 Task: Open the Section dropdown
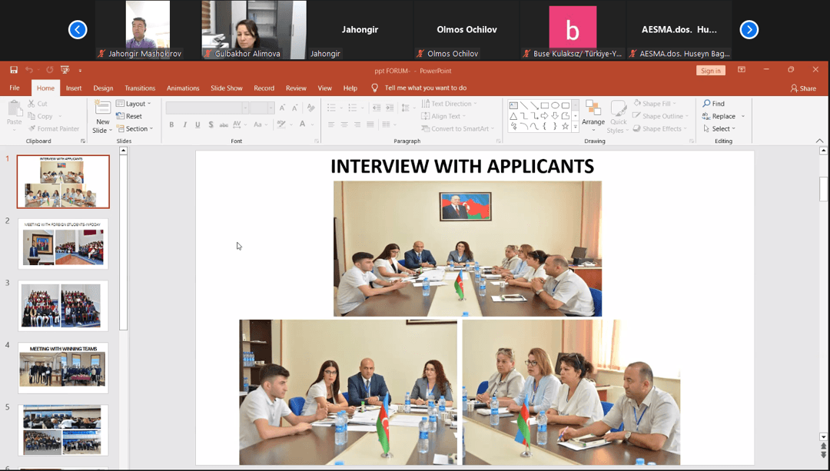135,128
